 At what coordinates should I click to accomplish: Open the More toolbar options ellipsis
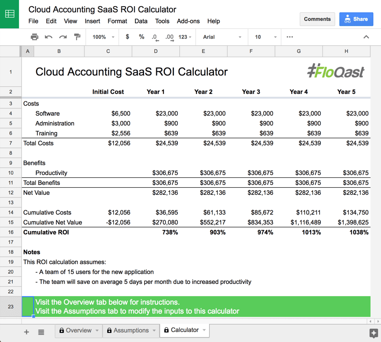click(x=289, y=37)
